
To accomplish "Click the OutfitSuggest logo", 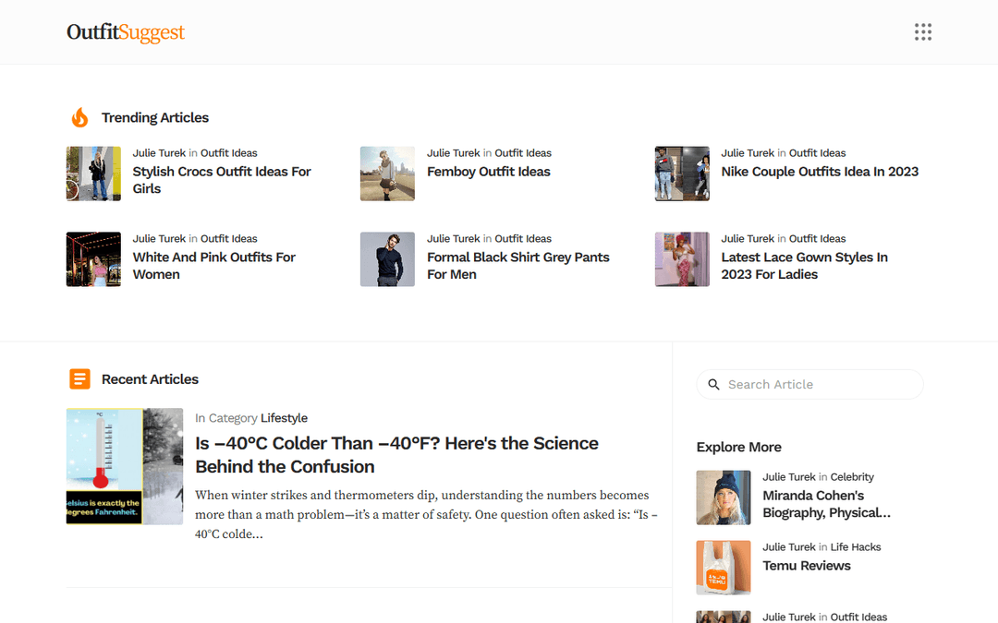I will click(126, 31).
